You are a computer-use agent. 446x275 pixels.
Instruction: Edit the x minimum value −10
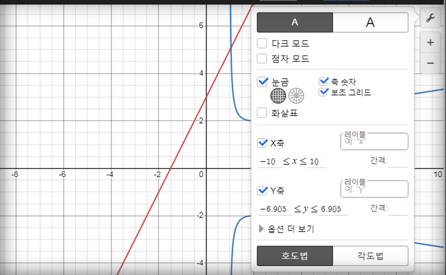coord(270,161)
